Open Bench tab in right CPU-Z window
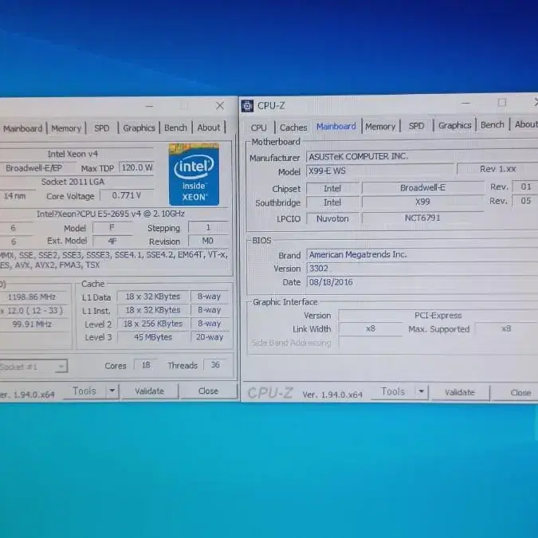Viewport: 538px width, 538px height. pos(493,124)
